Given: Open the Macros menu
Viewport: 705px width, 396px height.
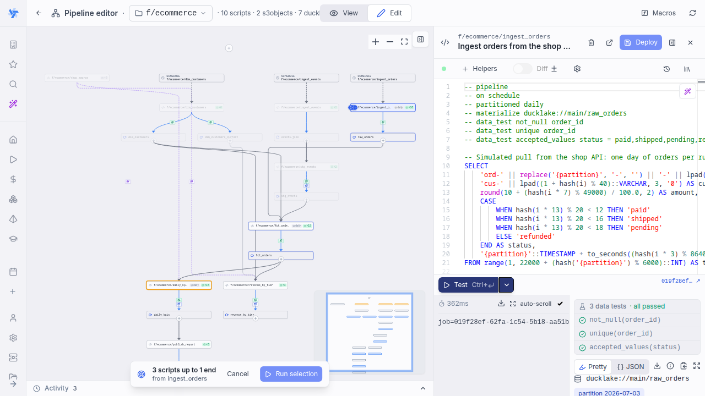Looking at the screenshot, I should [x=658, y=13].
